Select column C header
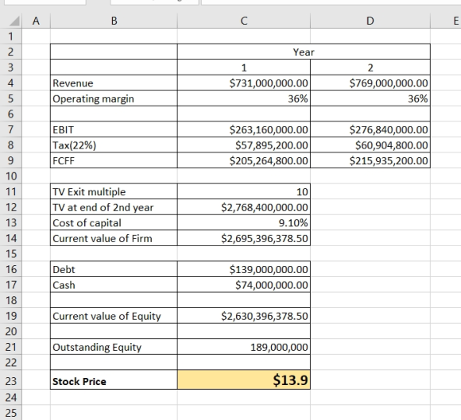Image resolution: width=461 pixels, height=420 pixels. pos(244,21)
